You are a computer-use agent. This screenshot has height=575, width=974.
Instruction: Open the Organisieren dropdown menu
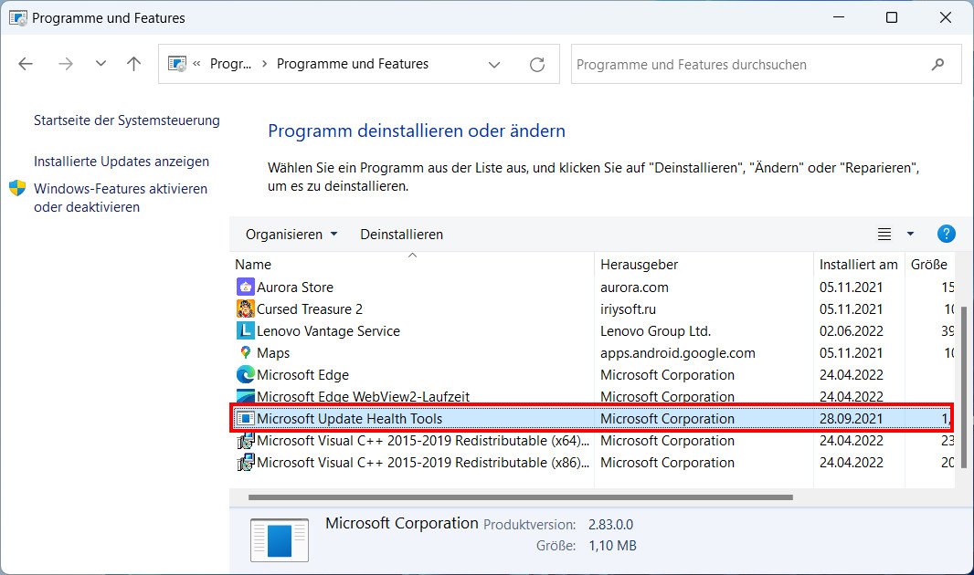[x=291, y=235]
